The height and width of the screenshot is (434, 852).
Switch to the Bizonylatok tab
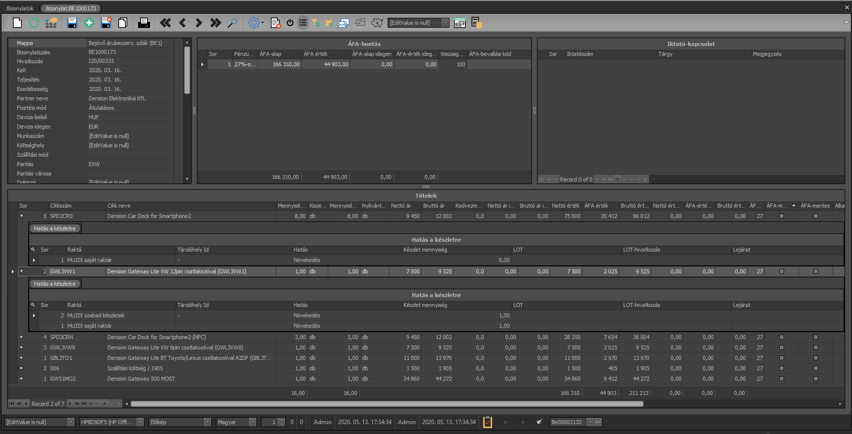click(20, 8)
